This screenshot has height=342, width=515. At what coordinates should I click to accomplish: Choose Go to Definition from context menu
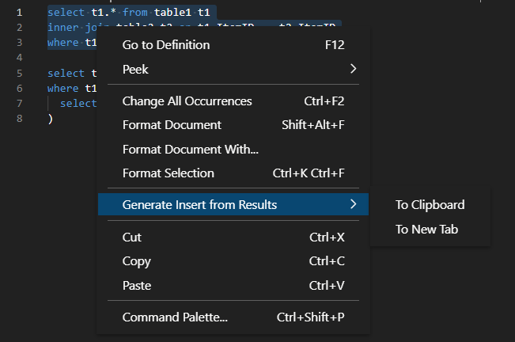[166, 44]
